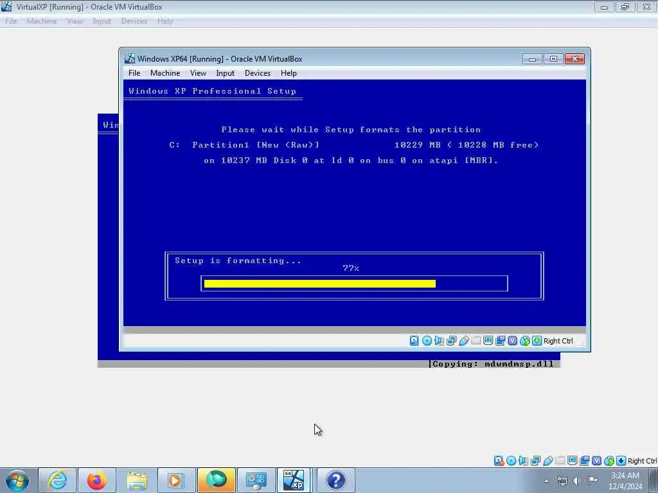This screenshot has height=493, width=658.
Task: Click CPU virtualization indicator in outer VirtualXP status bar
Action: (x=597, y=461)
